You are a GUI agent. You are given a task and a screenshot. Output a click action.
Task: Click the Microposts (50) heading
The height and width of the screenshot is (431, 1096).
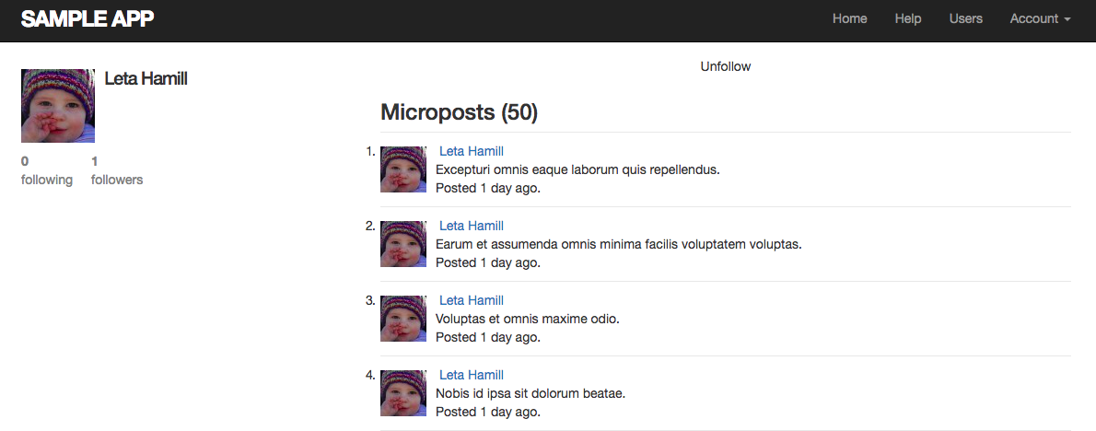click(459, 112)
